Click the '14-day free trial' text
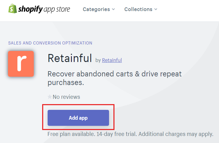This screenshot has height=143, width=219. [117, 134]
